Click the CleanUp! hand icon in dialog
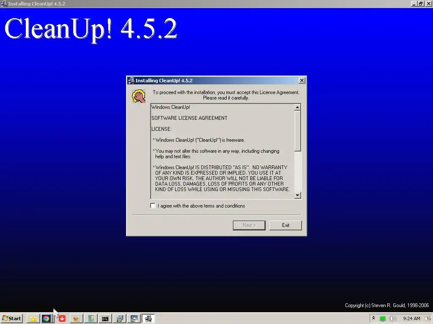433x324 pixels. [x=139, y=96]
